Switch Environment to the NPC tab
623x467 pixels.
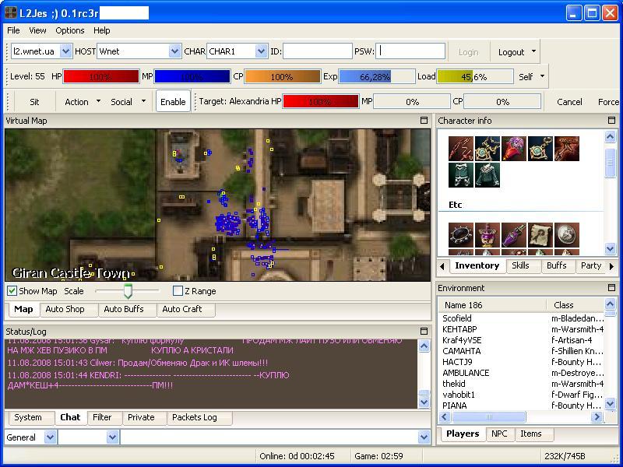tap(499, 434)
